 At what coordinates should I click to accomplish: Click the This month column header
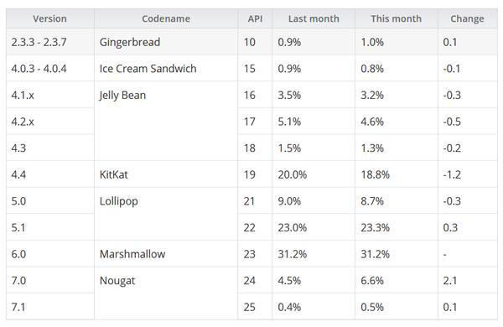point(397,18)
